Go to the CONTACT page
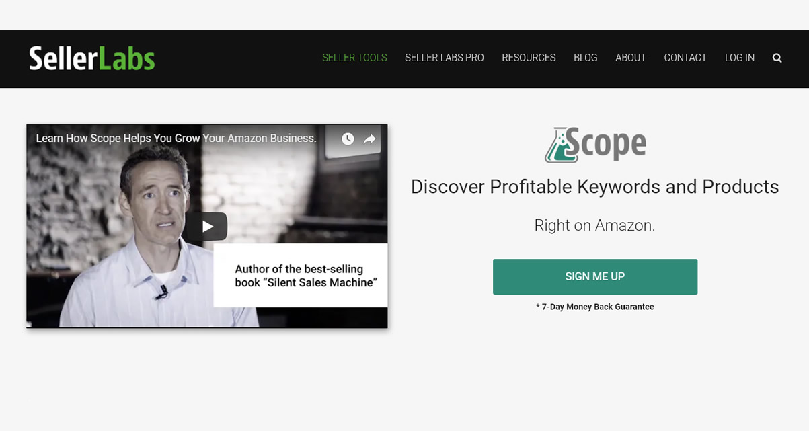This screenshot has height=431, width=809. 685,58
